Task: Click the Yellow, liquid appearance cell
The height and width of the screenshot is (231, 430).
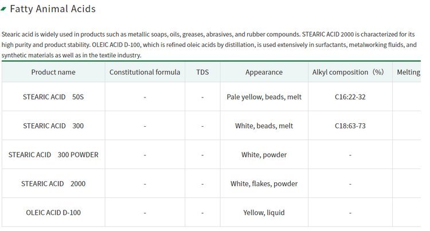Action: [x=264, y=213]
